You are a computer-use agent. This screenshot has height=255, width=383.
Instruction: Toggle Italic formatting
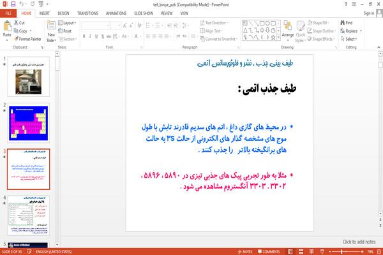pos(90,36)
